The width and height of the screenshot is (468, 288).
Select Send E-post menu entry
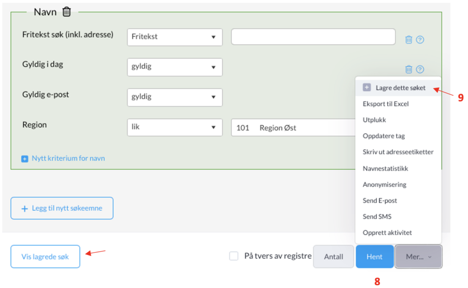[x=380, y=200]
